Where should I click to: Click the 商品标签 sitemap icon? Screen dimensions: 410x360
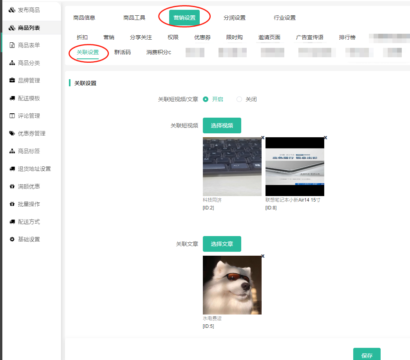(x=12, y=151)
